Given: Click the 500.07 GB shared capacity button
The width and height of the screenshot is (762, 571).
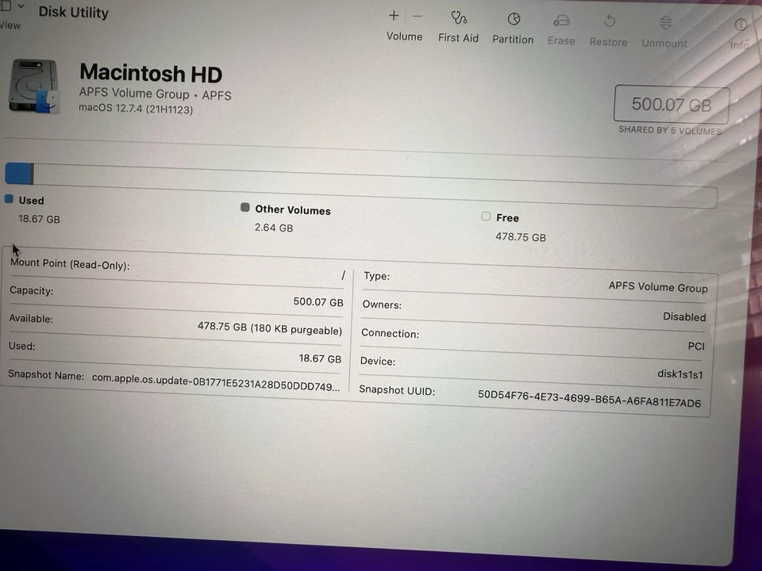Looking at the screenshot, I should coord(671,104).
